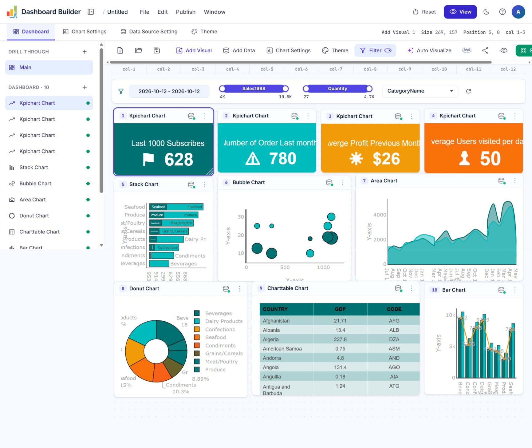
Task: Click the Quantity range slider
Action: [x=337, y=89]
